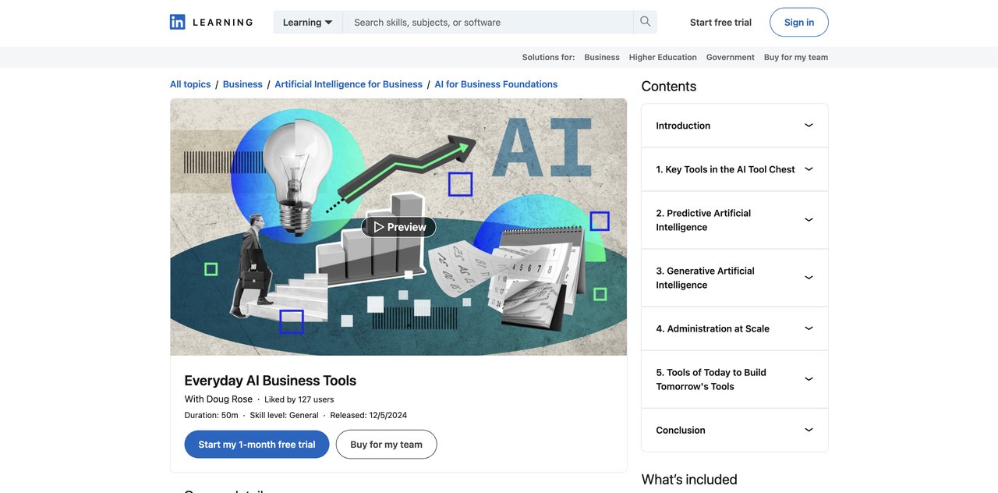Expand the Introduction section
The image size is (998, 493).
[734, 126]
